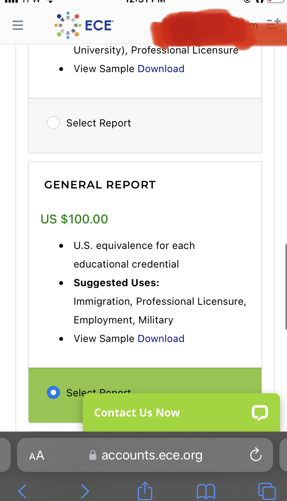Click the page scrollbar on the right edge
287x501 pixels.
285,287
